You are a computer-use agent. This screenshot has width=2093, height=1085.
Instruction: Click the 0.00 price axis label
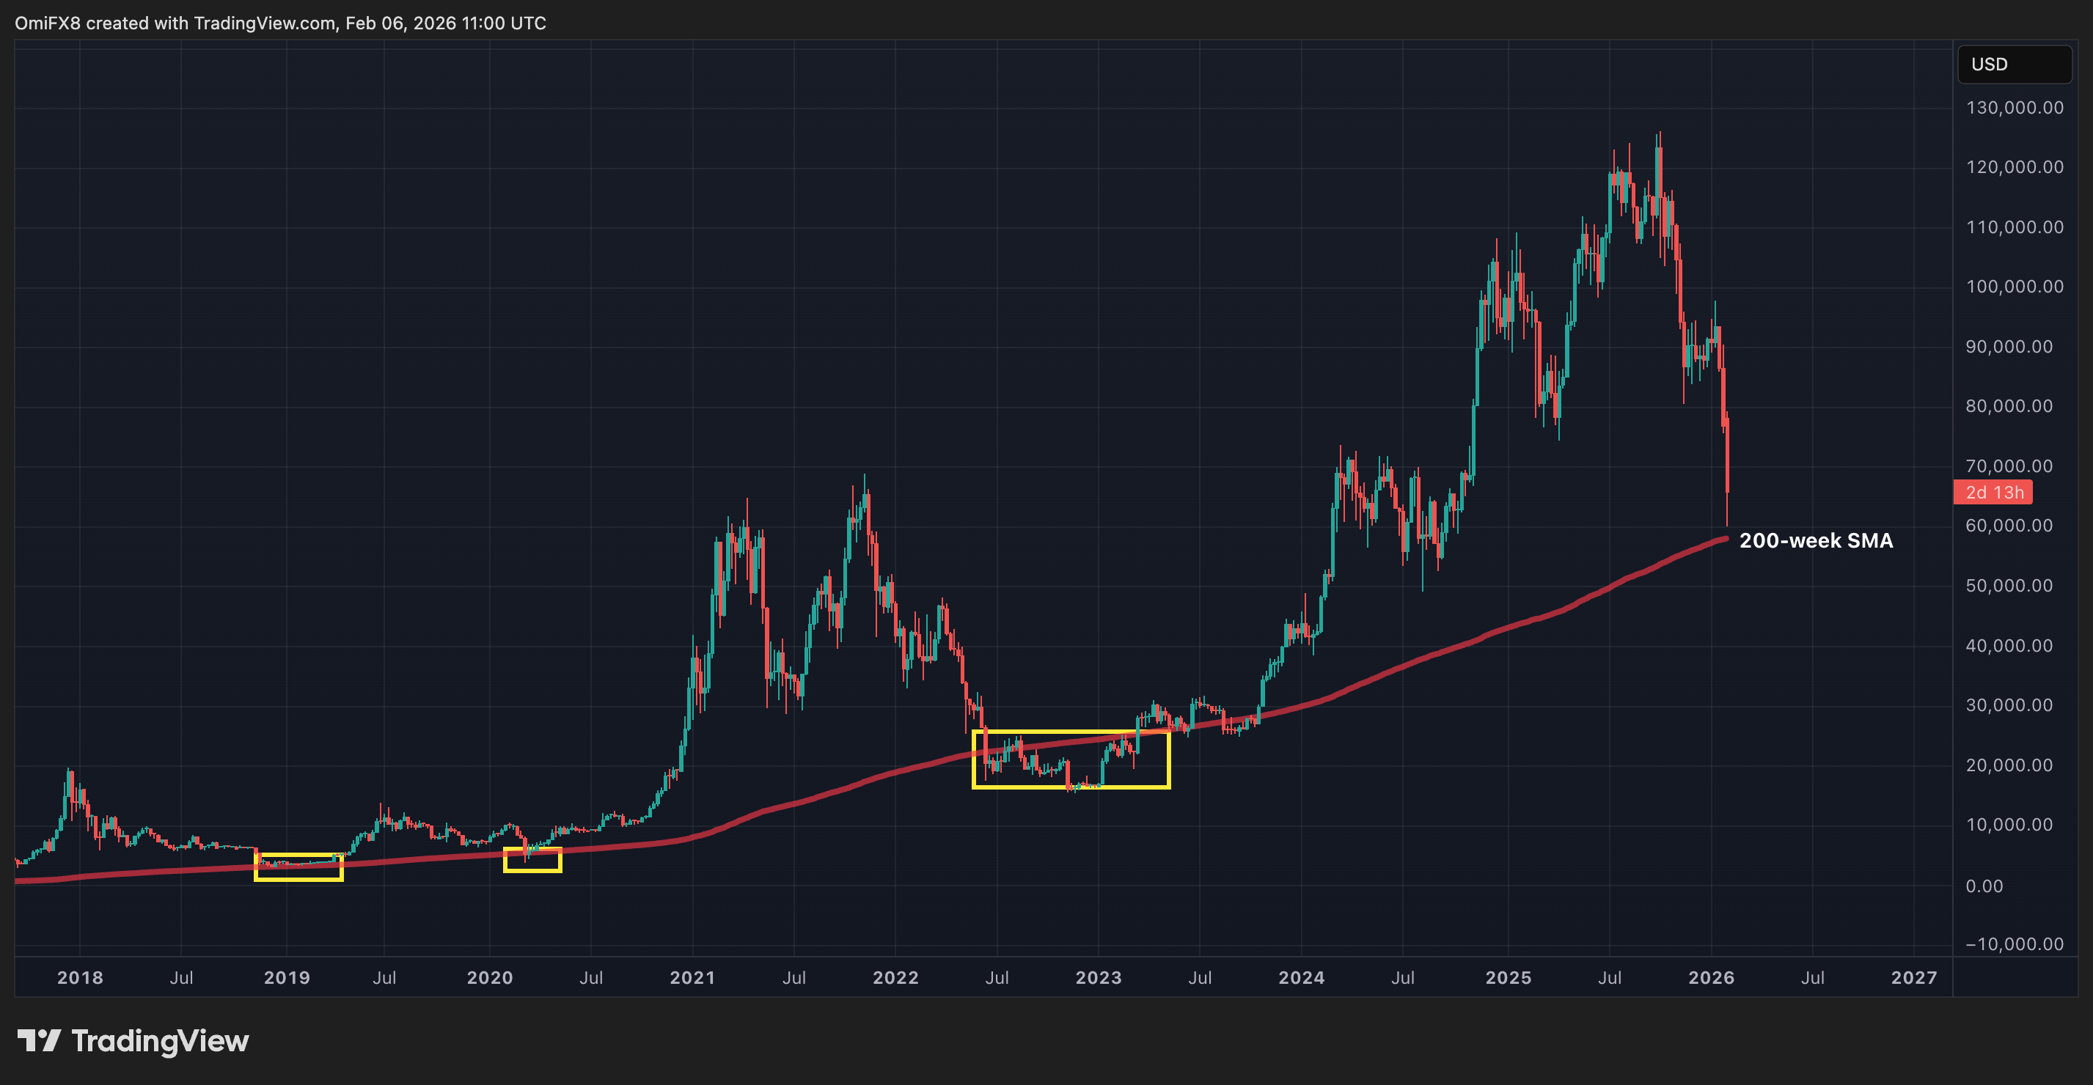[1983, 886]
